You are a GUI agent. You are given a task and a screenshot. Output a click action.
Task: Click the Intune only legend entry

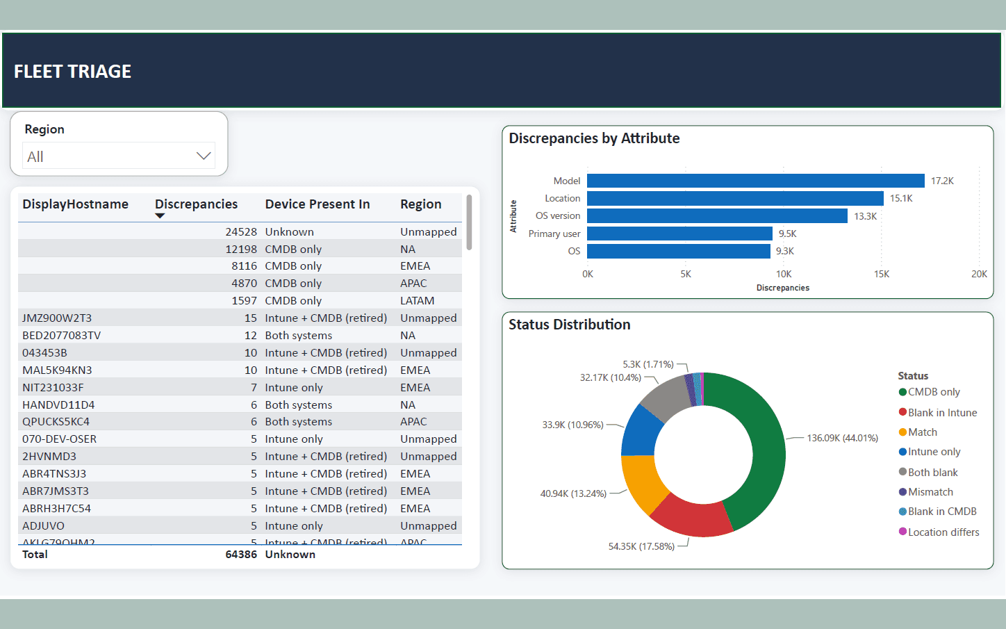tap(930, 452)
